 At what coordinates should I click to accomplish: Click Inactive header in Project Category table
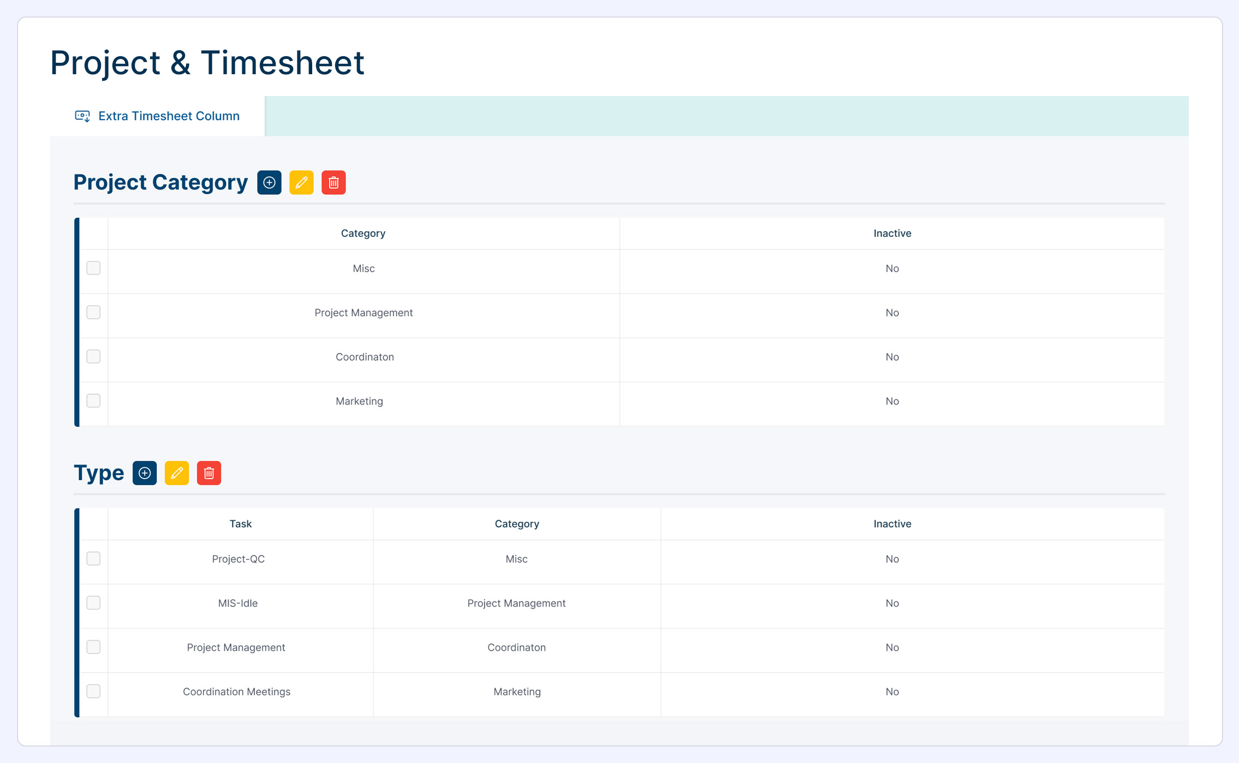click(892, 233)
